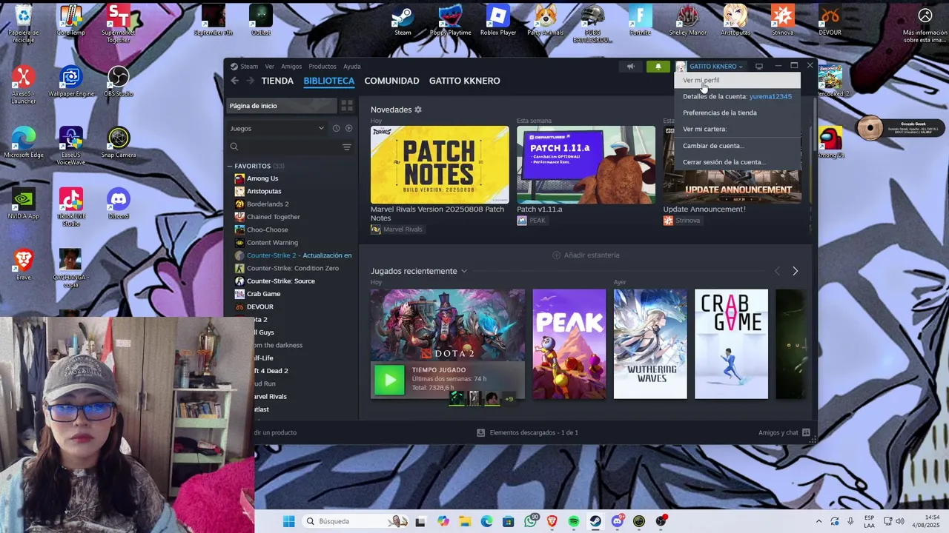Choose Cerrar sesión de la cuenta
949x533 pixels.
pos(737,162)
